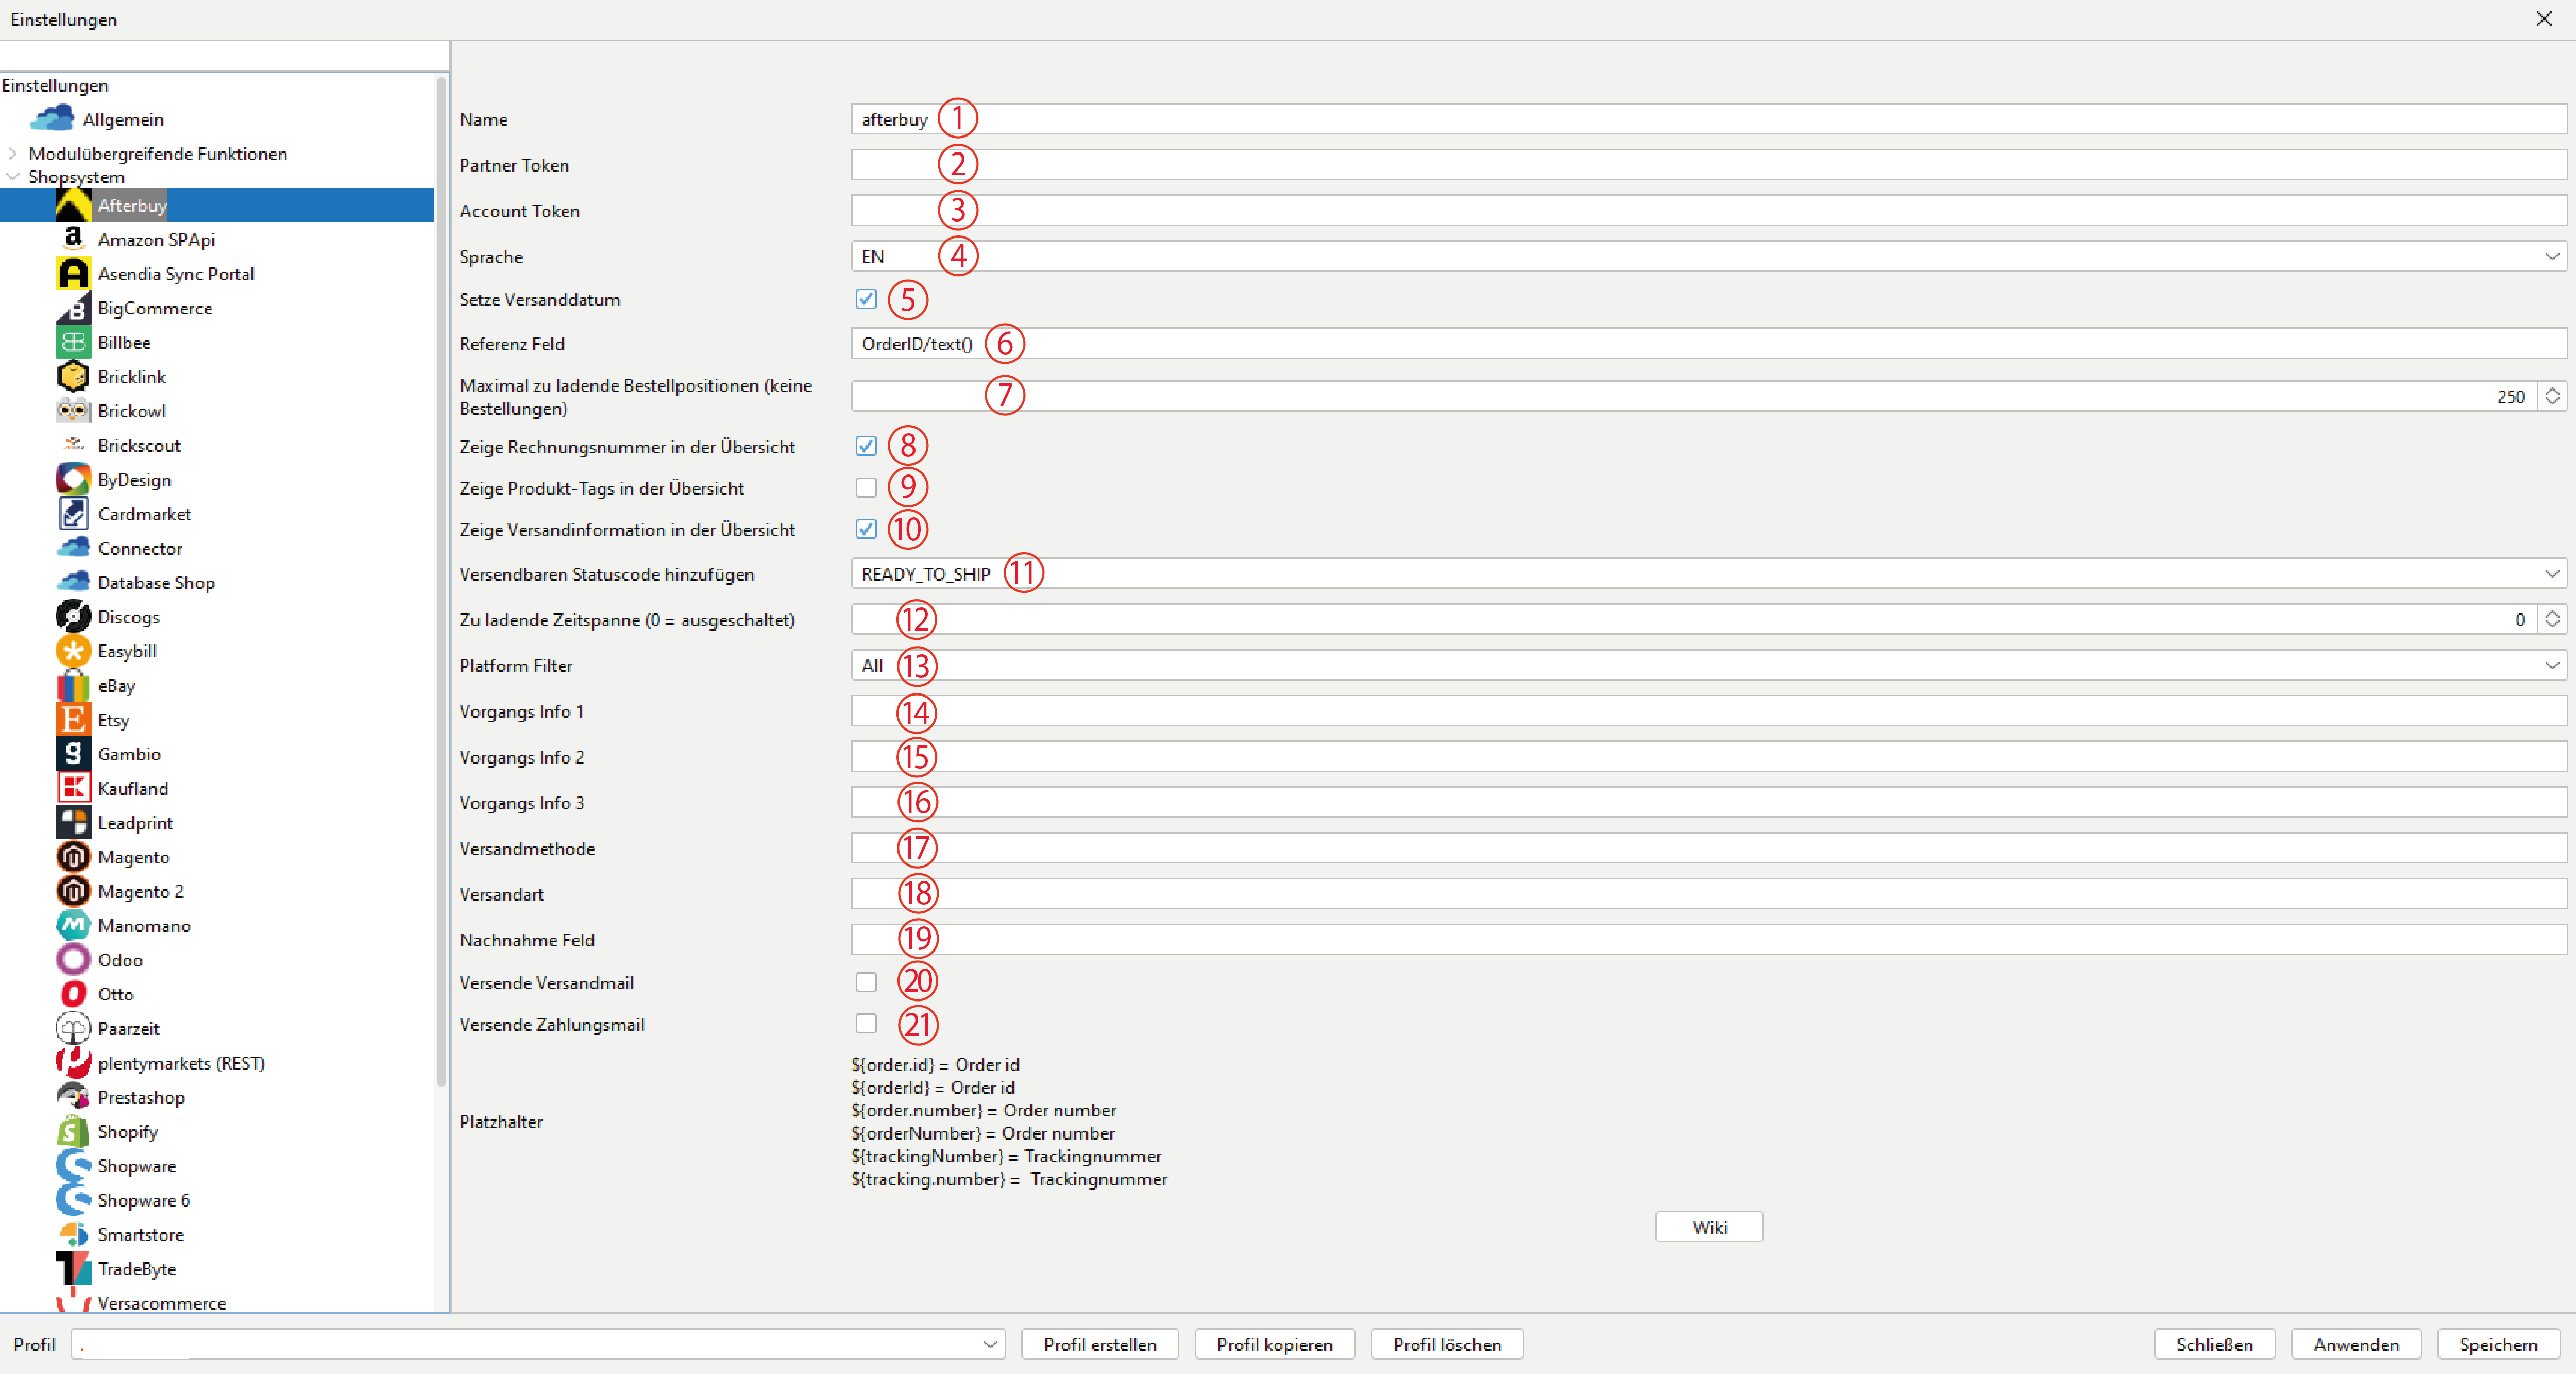This screenshot has width=2576, height=1374.
Task: Click the Schließen button
Action: click(2215, 1344)
